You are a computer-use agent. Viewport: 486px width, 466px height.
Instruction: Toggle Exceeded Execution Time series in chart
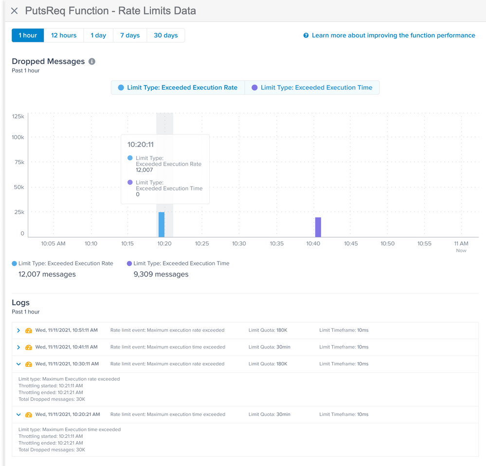[312, 88]
